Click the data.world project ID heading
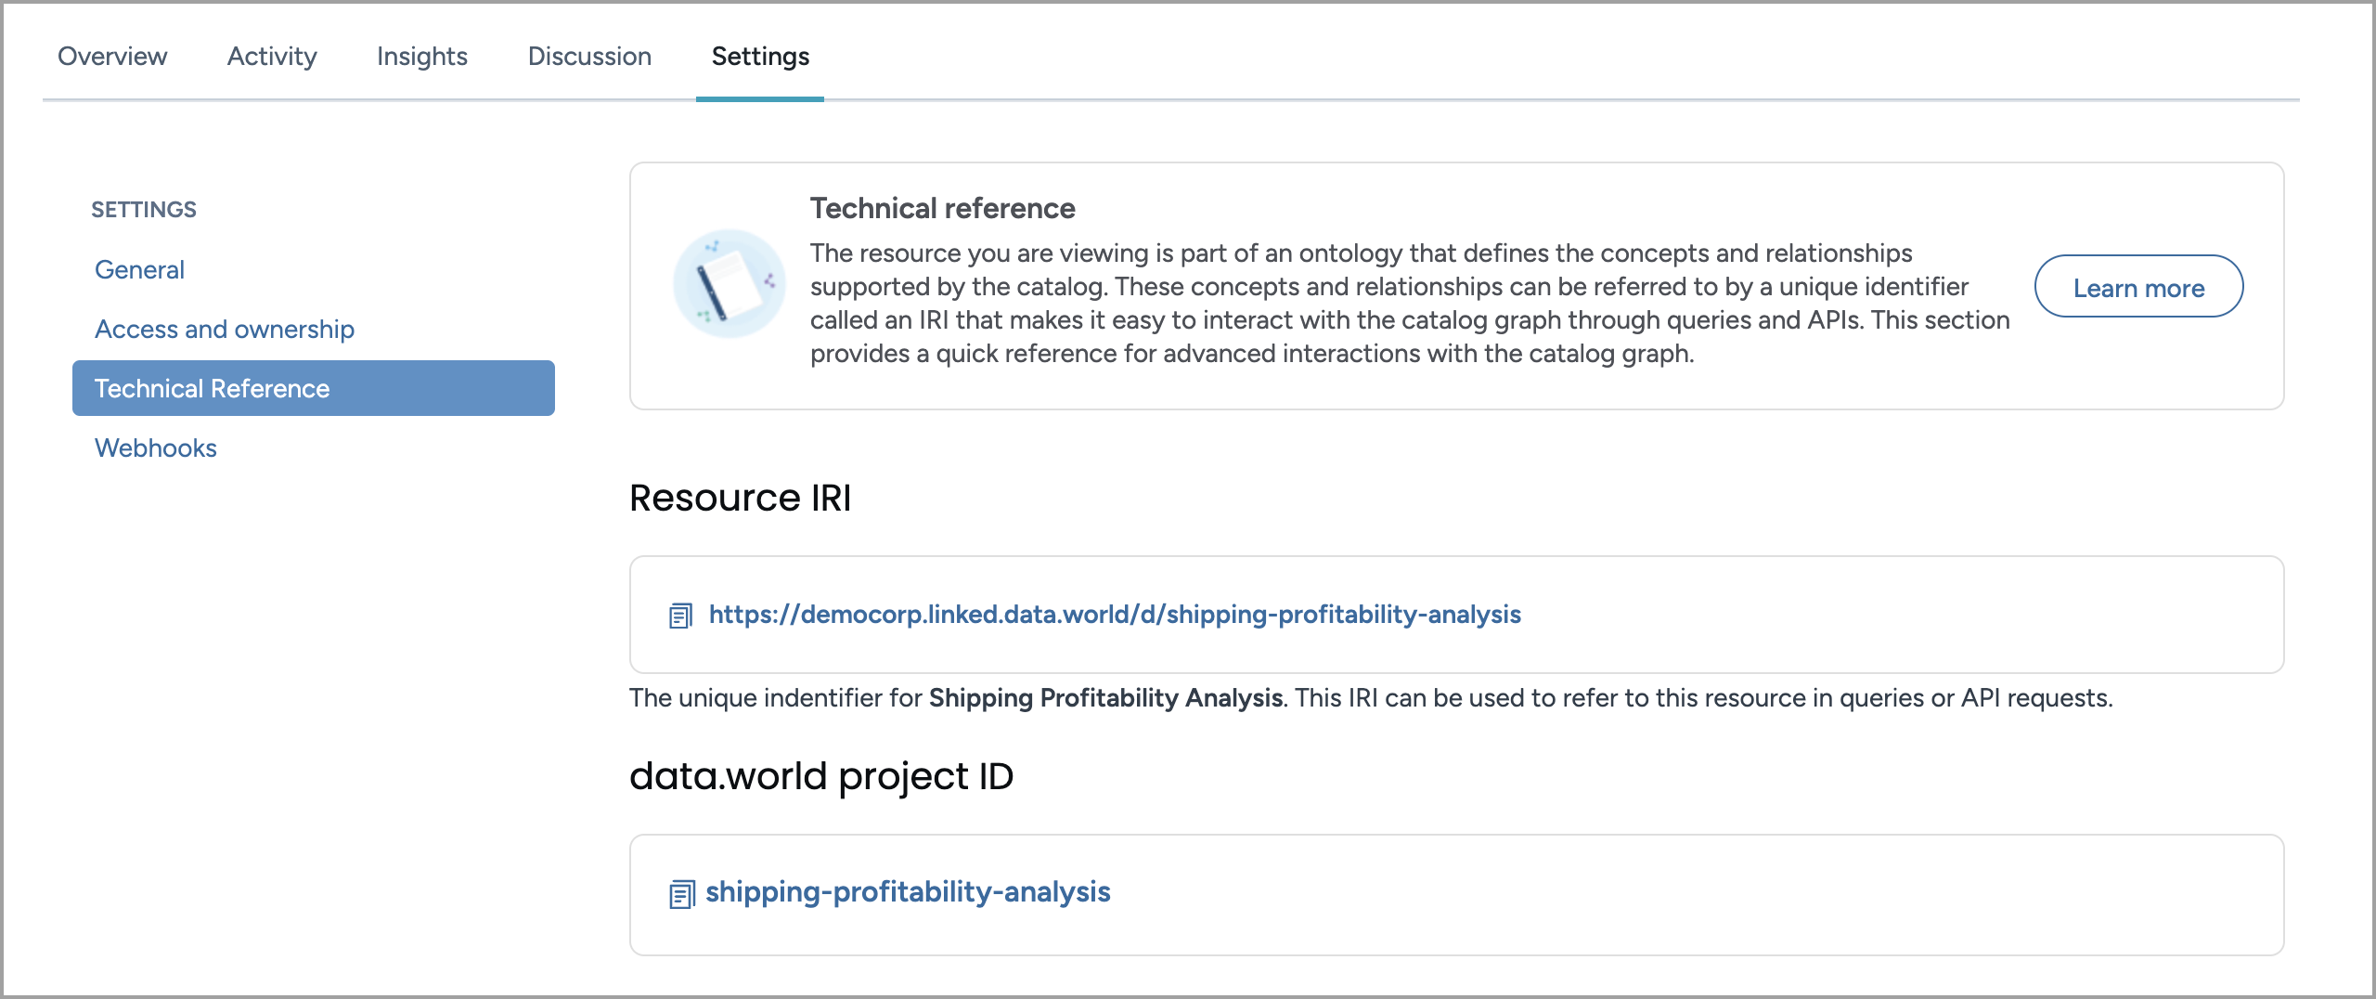 point(821,776)
